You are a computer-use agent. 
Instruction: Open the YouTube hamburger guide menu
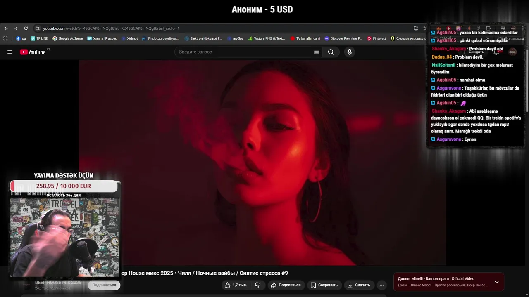coord(10,52)
